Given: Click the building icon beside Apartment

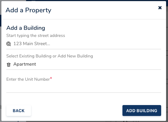Looking at the screenshot, I should click(9, 65).
